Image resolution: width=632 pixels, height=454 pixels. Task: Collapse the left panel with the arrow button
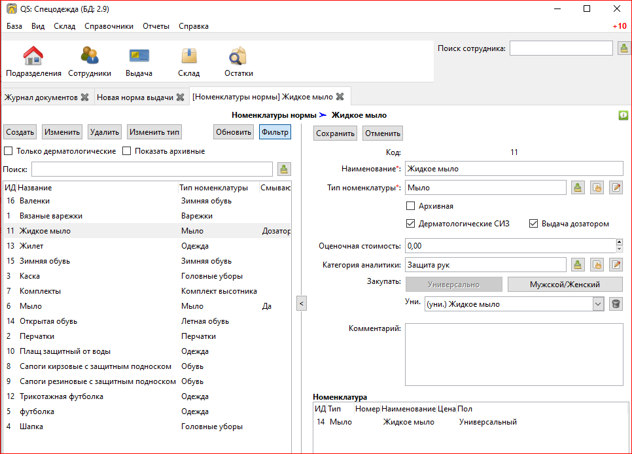point(301,304)
